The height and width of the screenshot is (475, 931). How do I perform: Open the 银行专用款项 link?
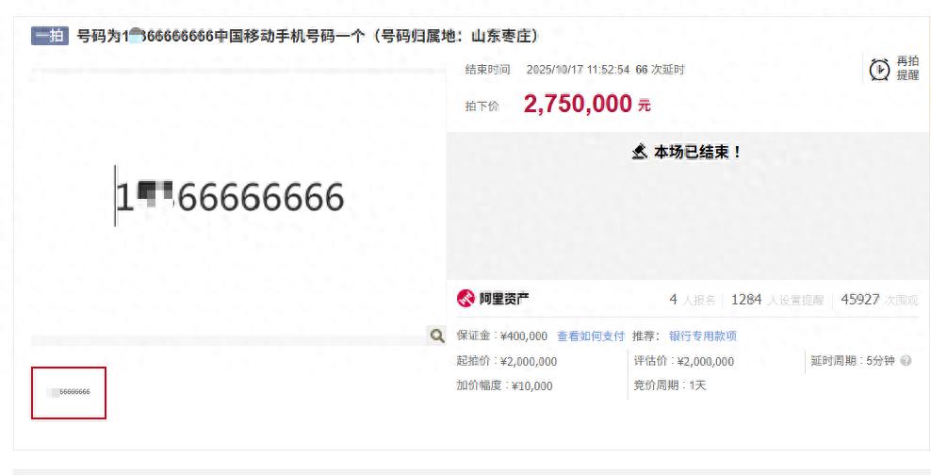[703, 336]
